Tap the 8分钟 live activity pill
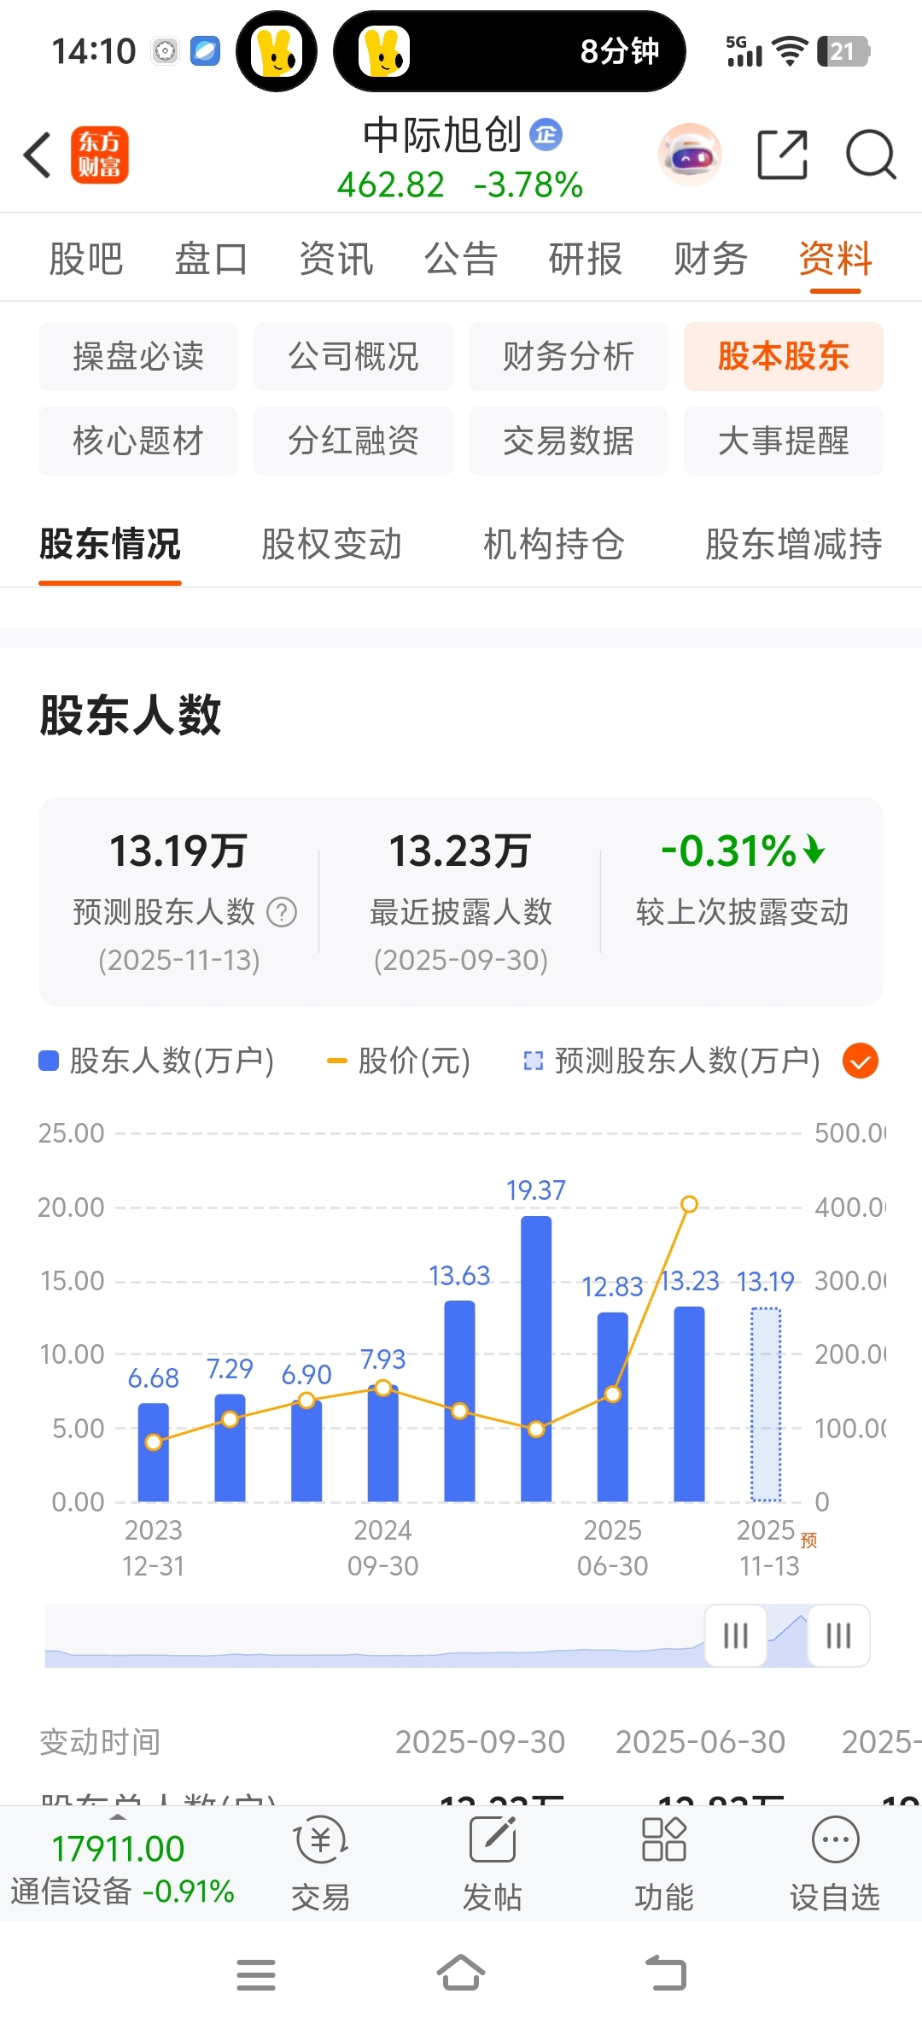The width and height of the screenshot is (922, 2029). tap(510, 51)
